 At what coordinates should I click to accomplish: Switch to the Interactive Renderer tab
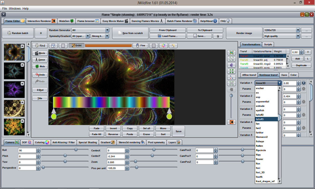click(x=42, y=21)
